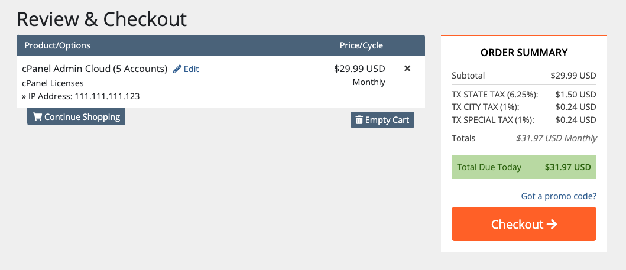Select the green Total Due Today box
Image resolution: width=626 pixels, height=270 pixels.
click(x=524, y=167)
